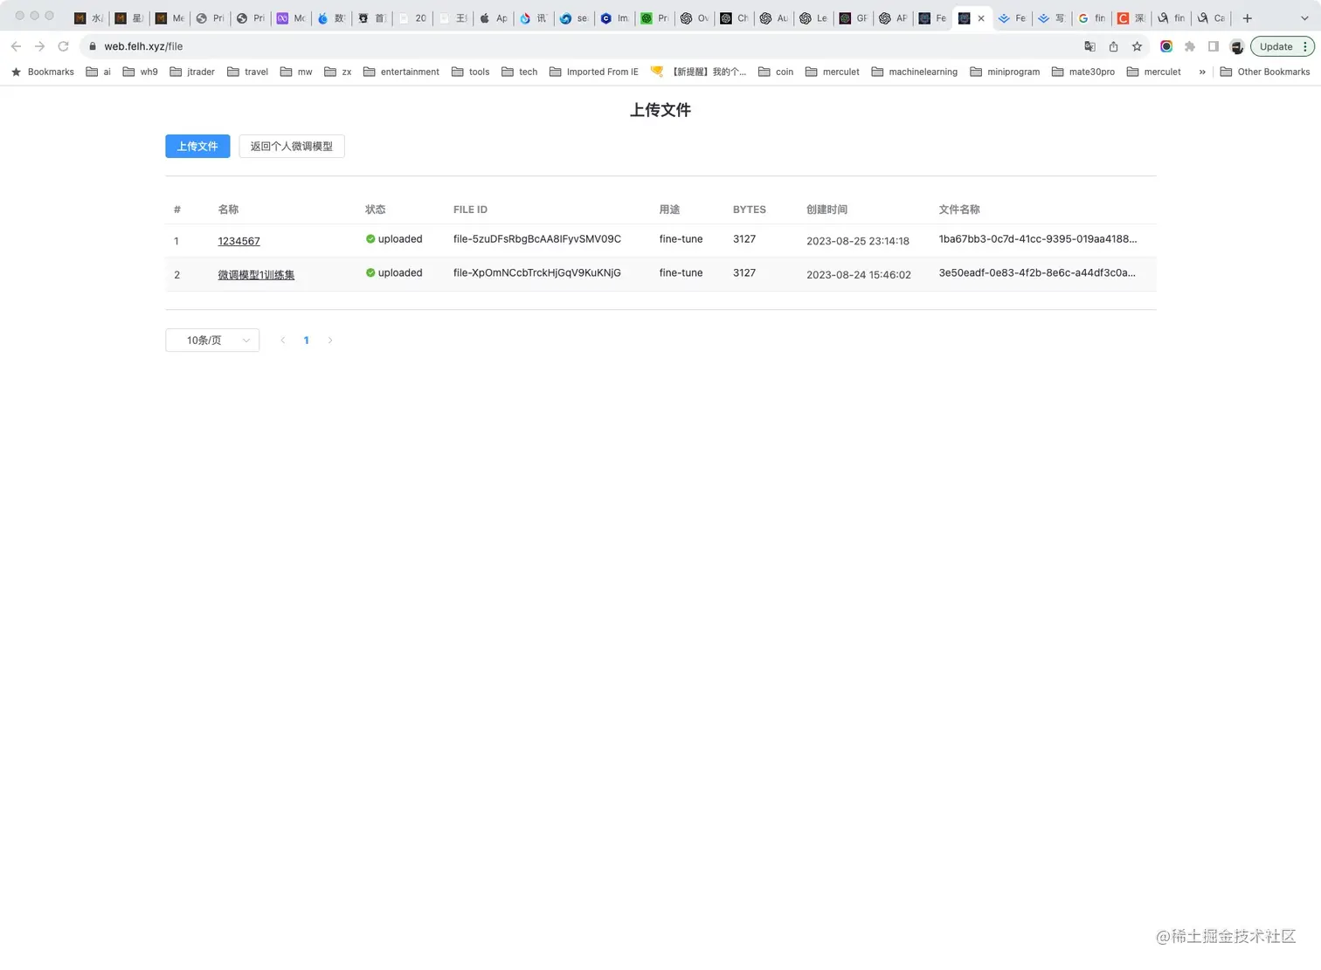This screenshot has width=1321, height=970.
Task: Switch to the 'Ov' OpenAI tab
Action: 695,17
